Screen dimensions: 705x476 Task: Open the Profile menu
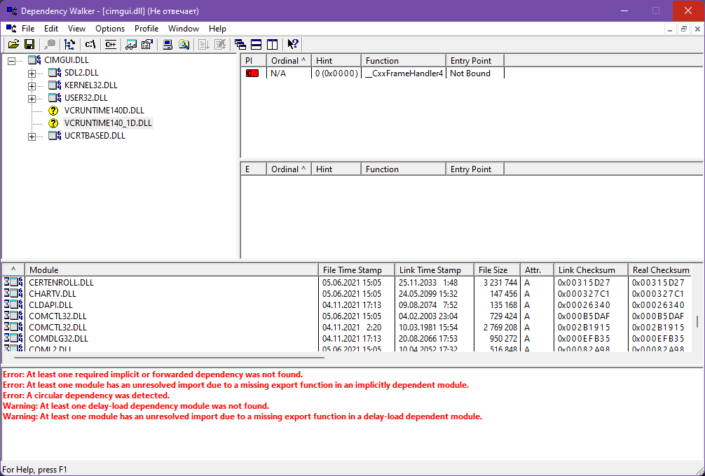click(x=146, y=29)
